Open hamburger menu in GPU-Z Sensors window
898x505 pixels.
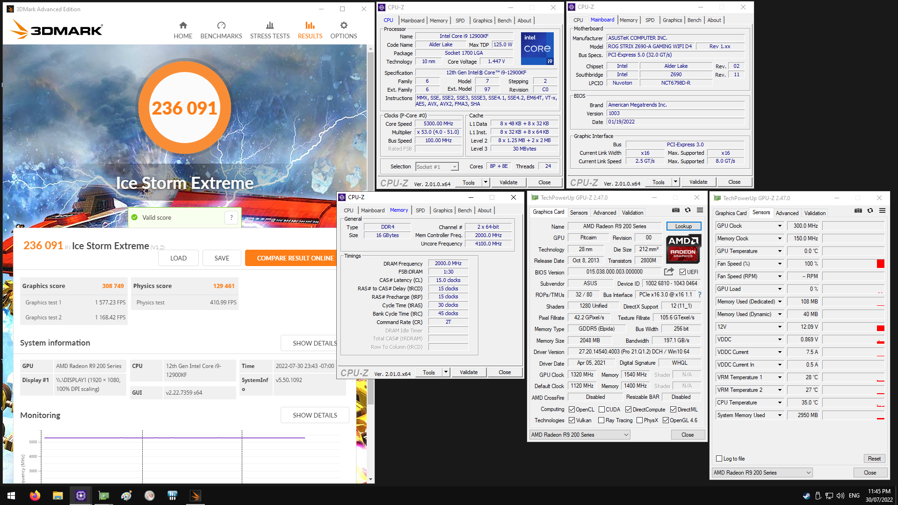[x=882, y=211]
